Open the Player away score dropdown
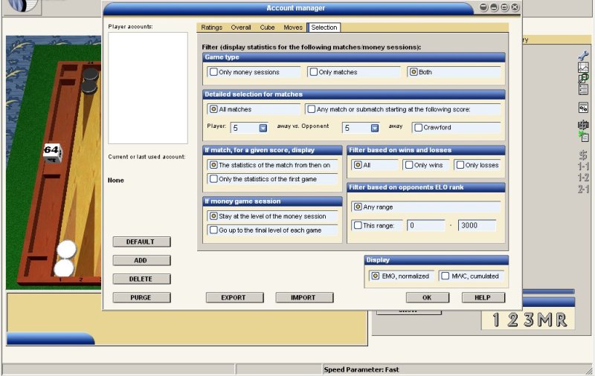The width and height of the screenshot is (595, 376). pyautogui.click(x=263, y=128)
